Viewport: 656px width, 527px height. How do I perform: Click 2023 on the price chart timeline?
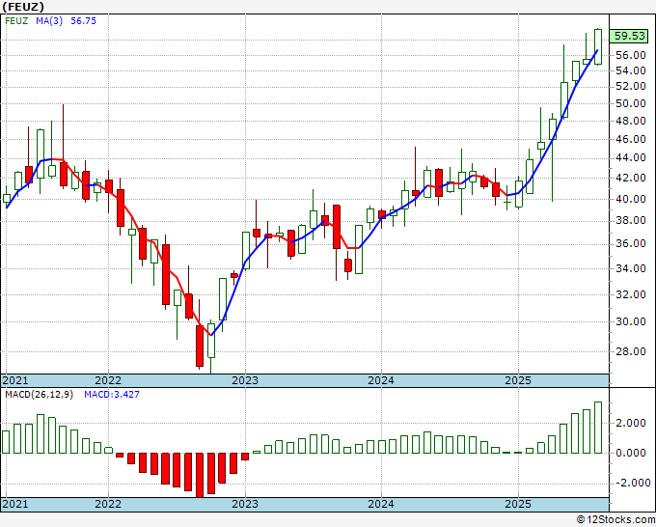coord(245,380)
